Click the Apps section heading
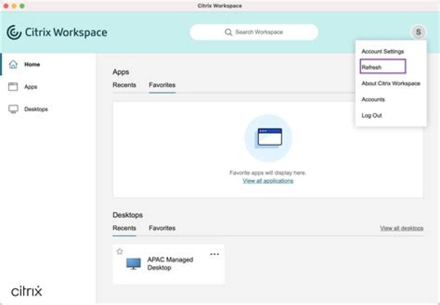 [121, 72]
